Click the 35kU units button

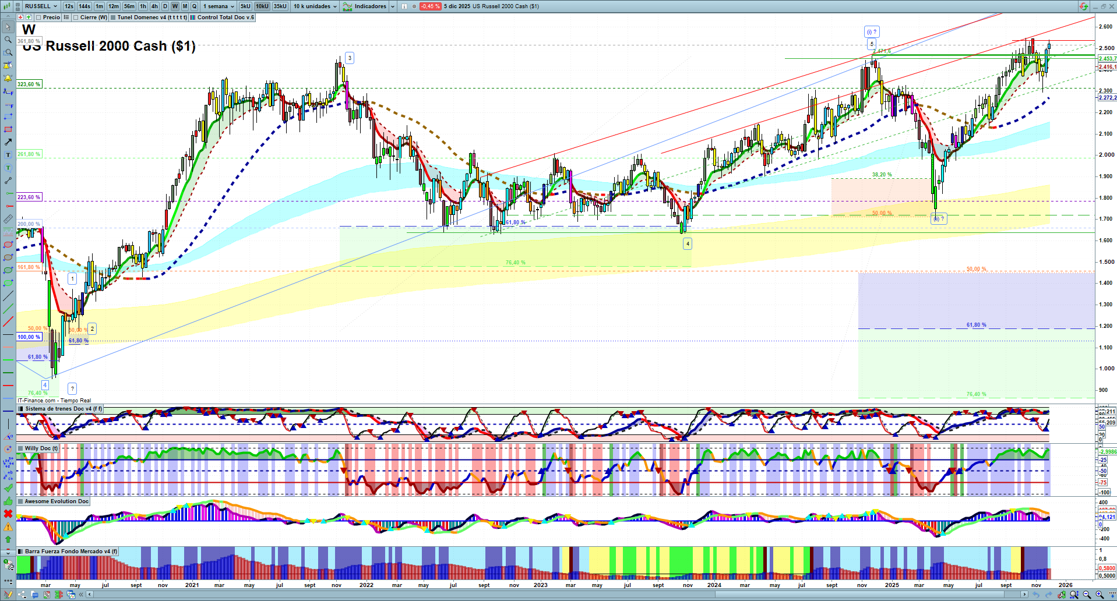[280, 6]
